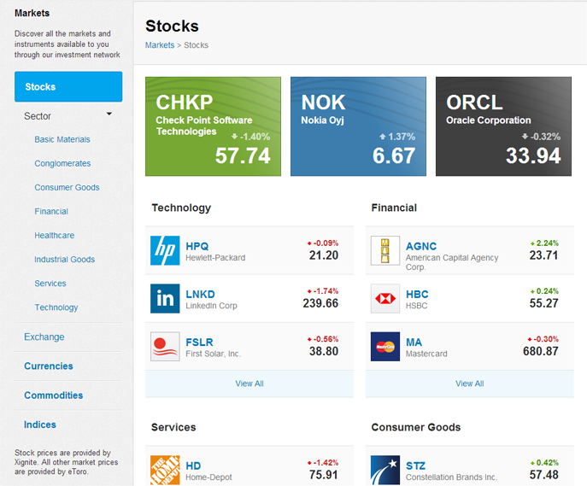Image resolution: width=587 pixels, height=486 pixels.
Task: Open the Currencies market section
Action: [x=49, y=366]
